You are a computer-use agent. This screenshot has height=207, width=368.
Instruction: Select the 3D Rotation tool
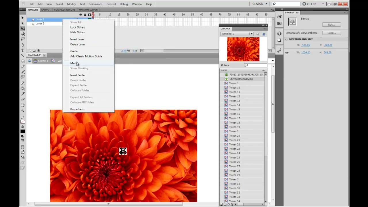click(23, 34)
